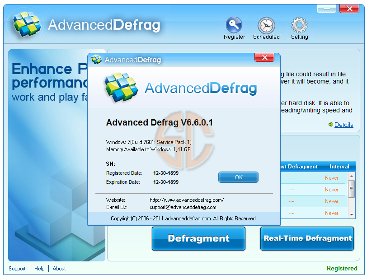Click the Last Defragment column header

(x=299, y=167)
